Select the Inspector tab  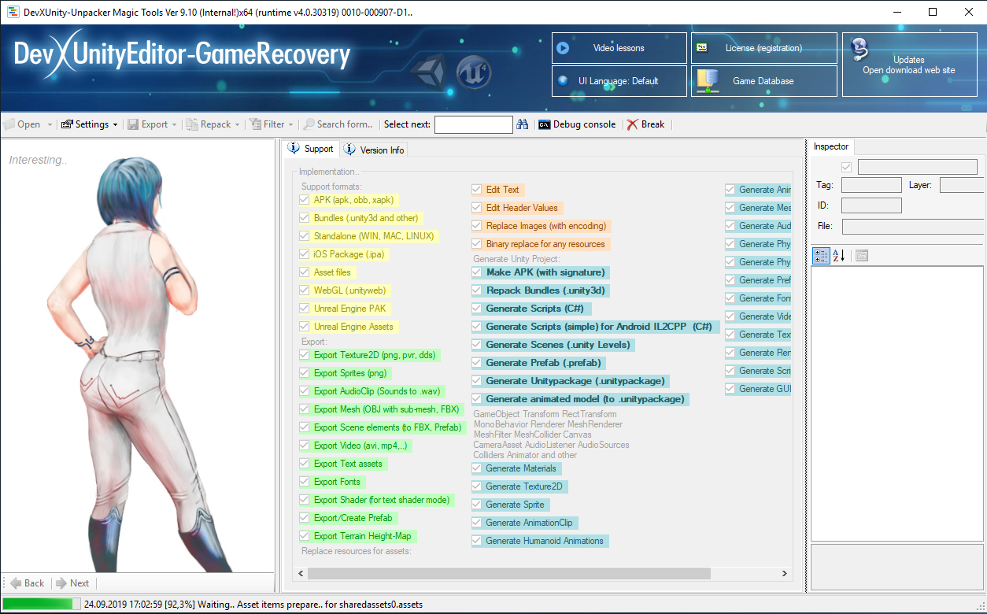click(831, 146)
